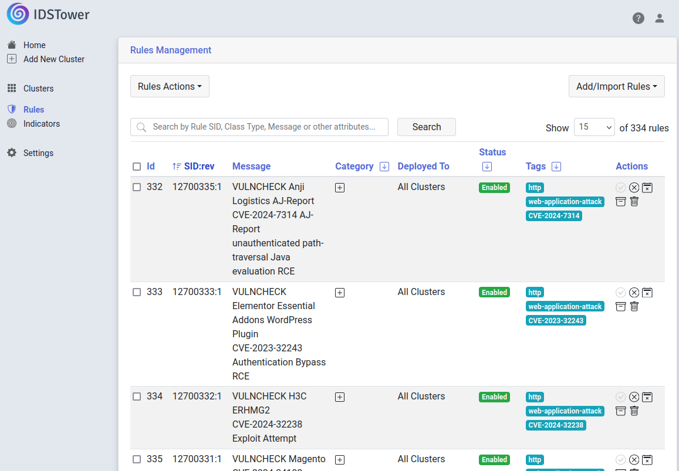The image size is (679, 471).
Task: Tick the checkbox for rule 334
Action: click(x=137, y=397)
